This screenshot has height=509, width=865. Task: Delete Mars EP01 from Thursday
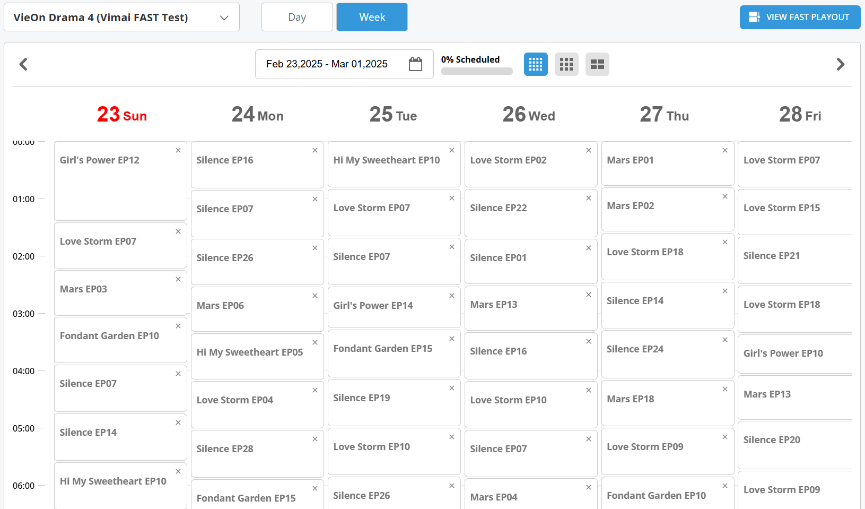725,150
